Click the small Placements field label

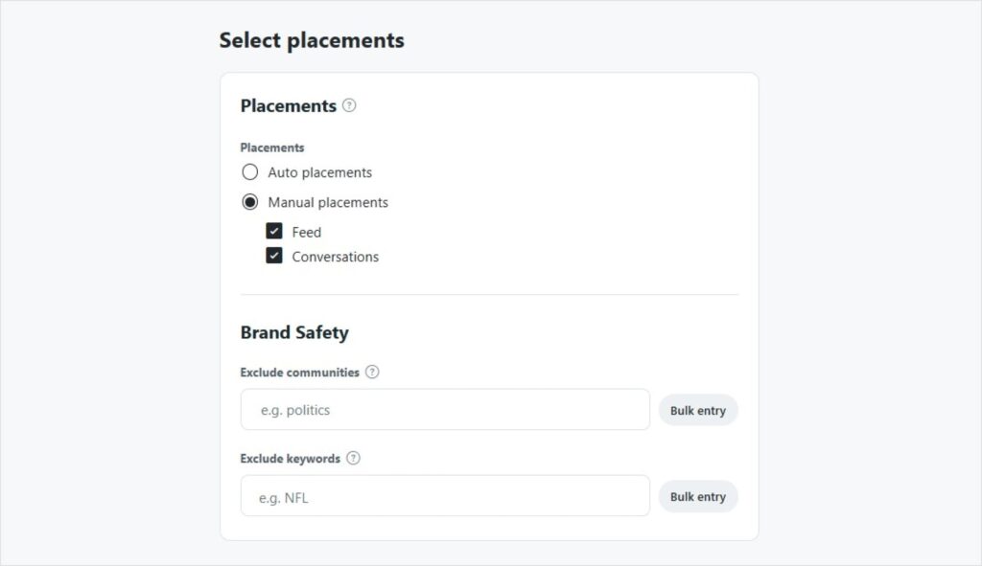272,147
